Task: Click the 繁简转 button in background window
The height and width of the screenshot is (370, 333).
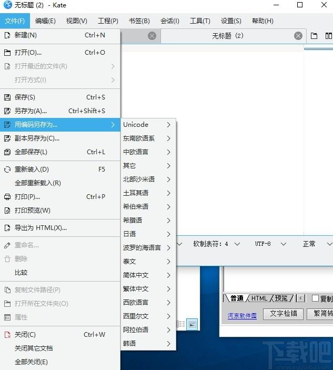Action: pyautogui.click(x=320, y=314)
